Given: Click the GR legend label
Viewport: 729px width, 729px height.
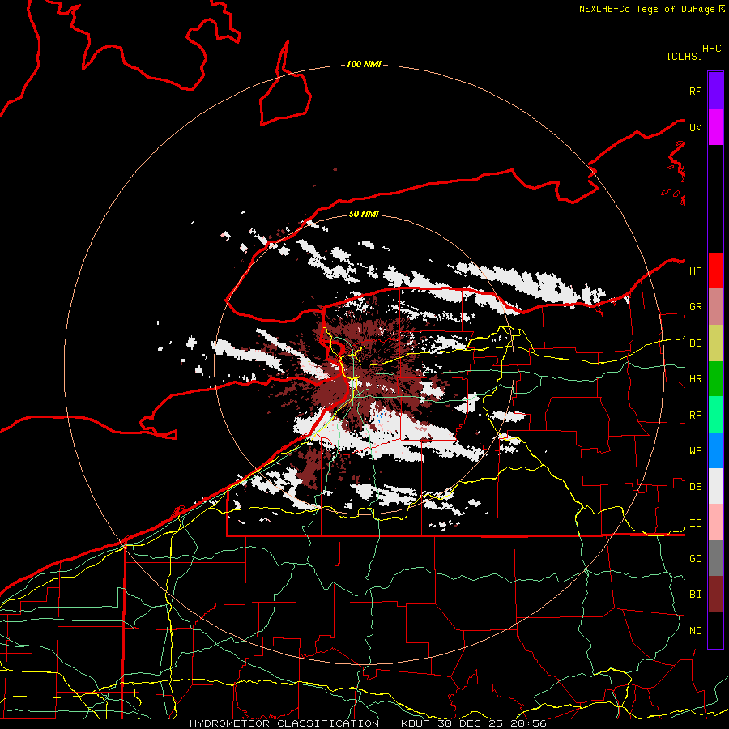Looking at the screenshot, I should [695, 307].
